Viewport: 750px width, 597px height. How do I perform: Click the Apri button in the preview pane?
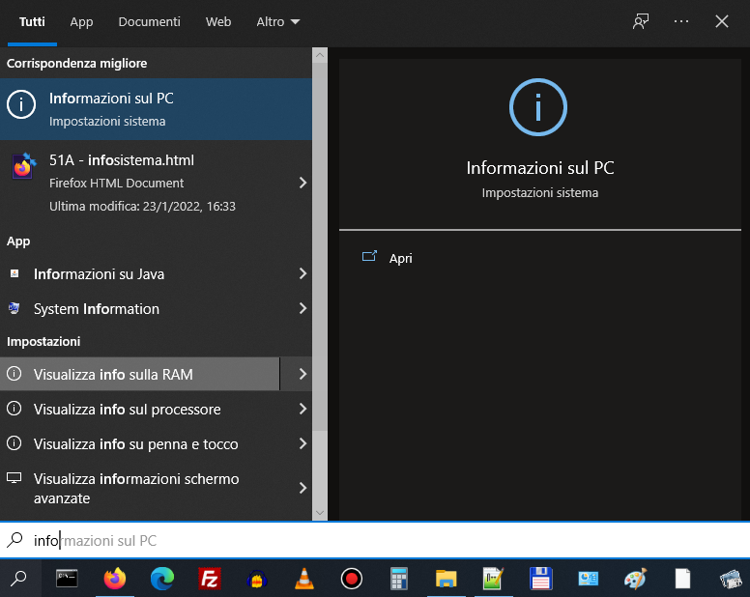pos(388,258)
